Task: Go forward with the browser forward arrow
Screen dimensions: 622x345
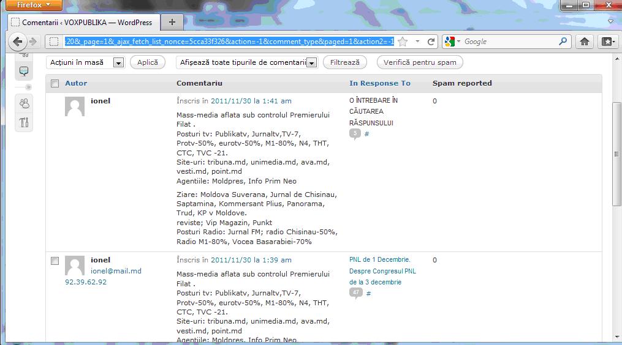Action: coord(33,41)
